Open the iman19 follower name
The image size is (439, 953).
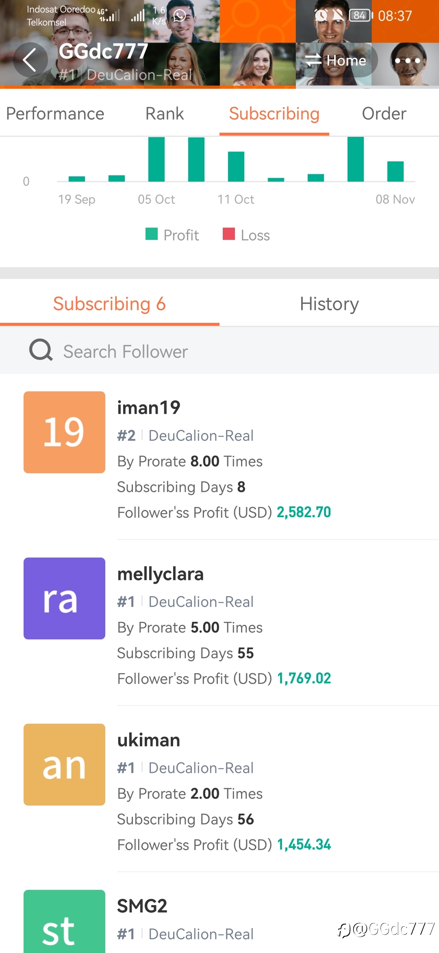[x=149, y=408]
